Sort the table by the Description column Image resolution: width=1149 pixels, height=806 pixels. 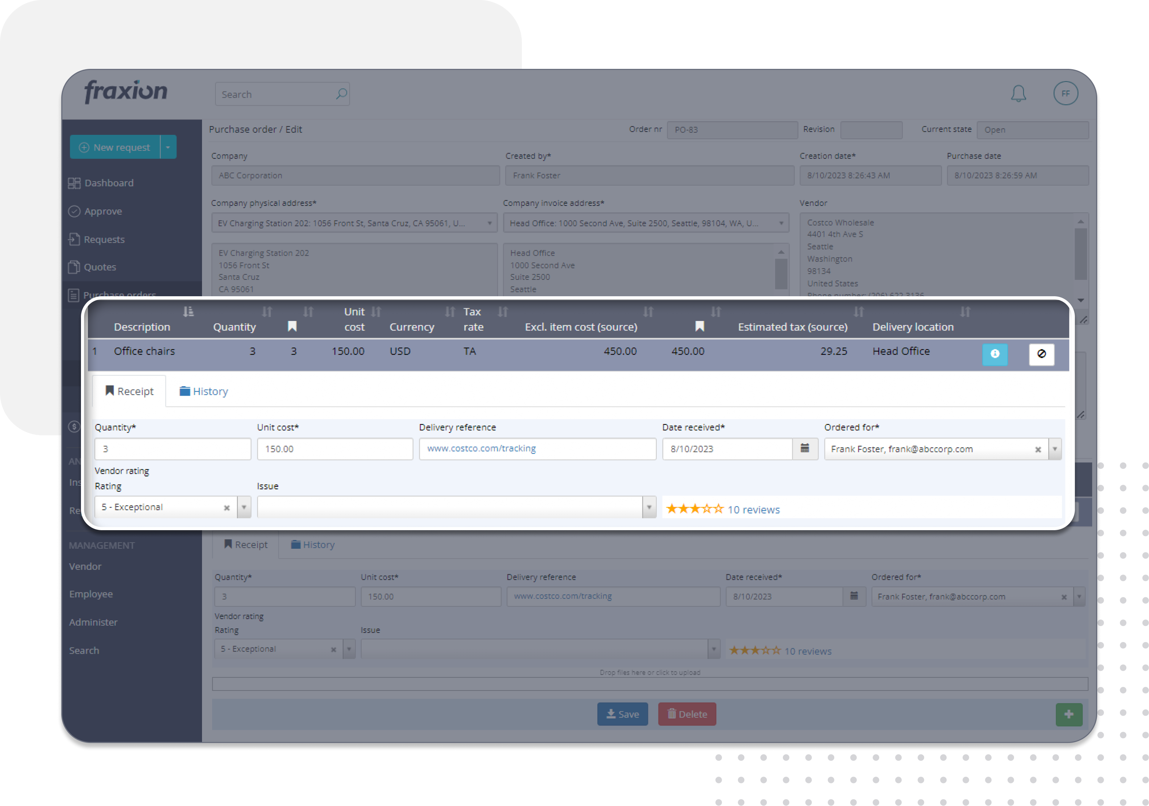pyautogui.click(x=189, y=312)
